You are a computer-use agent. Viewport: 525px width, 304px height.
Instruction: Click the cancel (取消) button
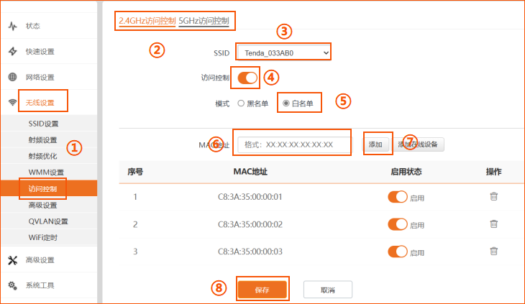point(327,289)
